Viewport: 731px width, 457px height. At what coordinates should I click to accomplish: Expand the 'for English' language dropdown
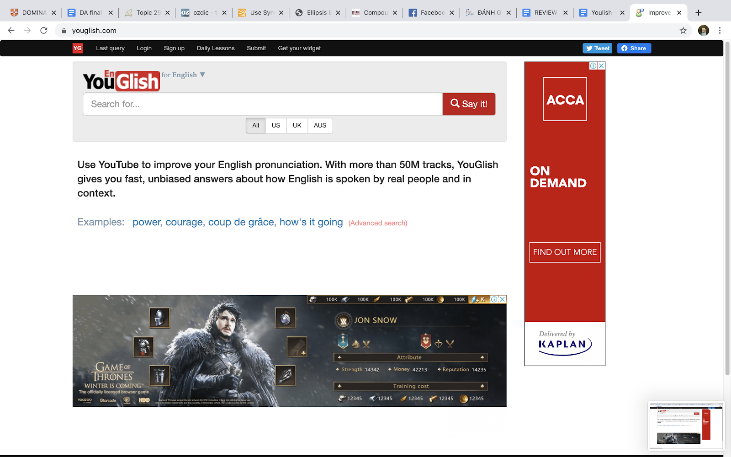coord(183,75)
